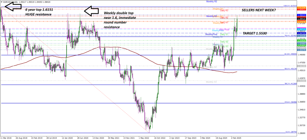The width and height of the screenshot is (307, 140).
Task: Click the 16 Oct 2022 date on time axis
Action: [159, 138]
